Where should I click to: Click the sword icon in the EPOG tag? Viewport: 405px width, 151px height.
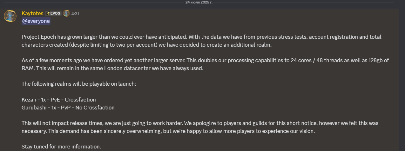(48, 13)
